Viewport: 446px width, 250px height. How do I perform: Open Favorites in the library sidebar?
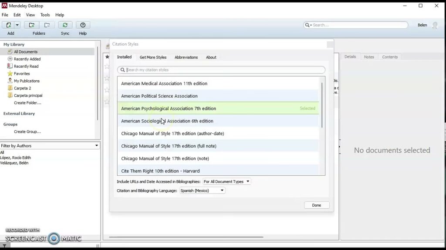tap(22, 74)
